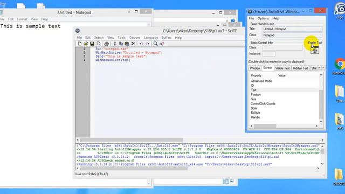
Task: Click the property list vertical scrollbar thumb
Action: click(x=321, y=105)
